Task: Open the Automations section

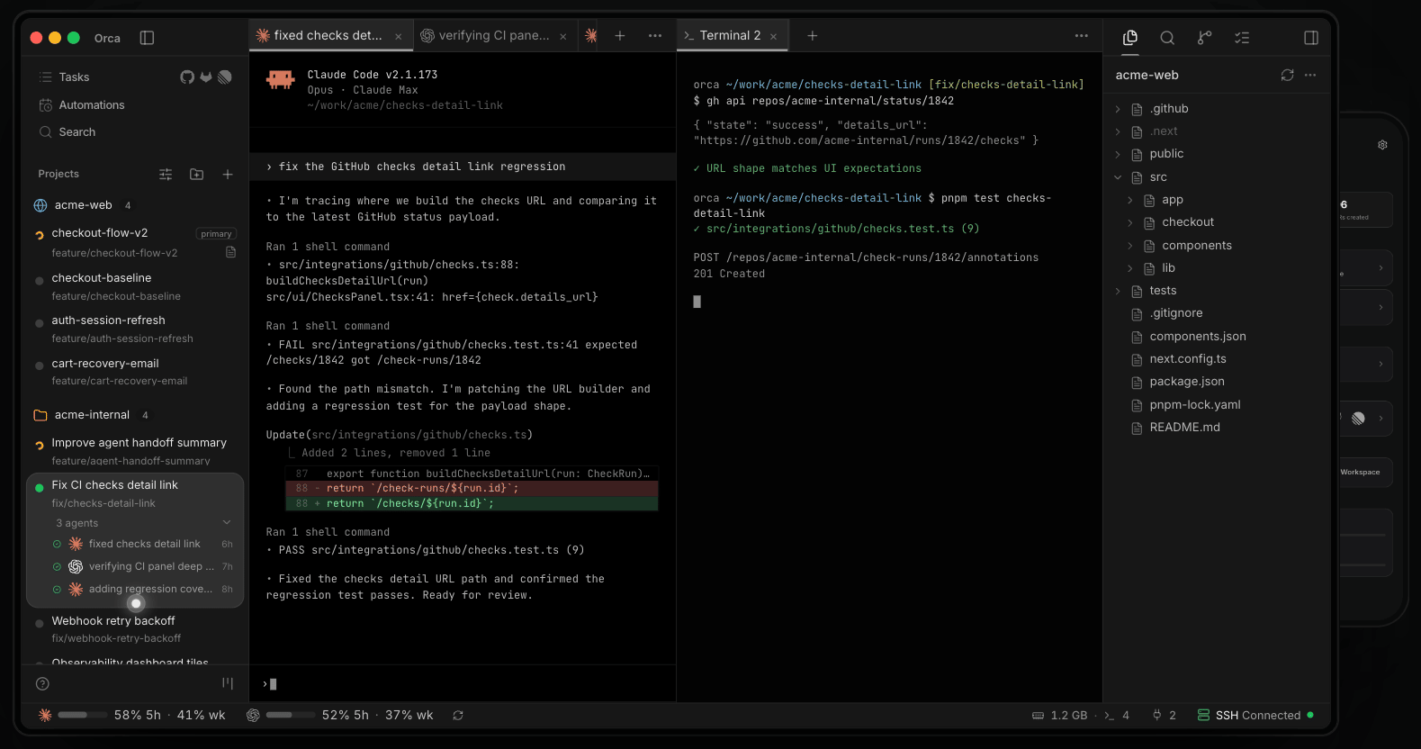Action: (x=92, y=105)
